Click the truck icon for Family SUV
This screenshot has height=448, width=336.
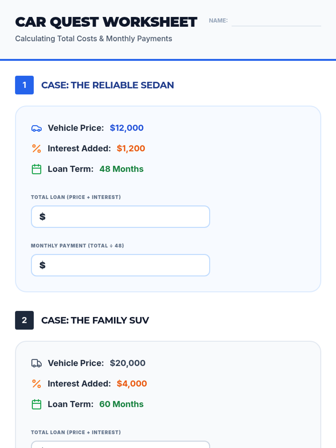[36, 363]
